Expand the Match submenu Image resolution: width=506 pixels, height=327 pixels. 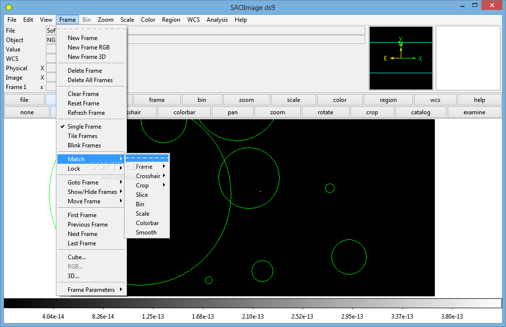pyautogui.click(x=91, y=159)
